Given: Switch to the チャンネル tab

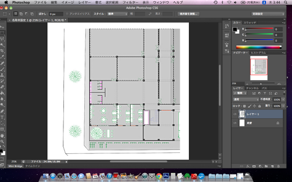Looking at the screenshot, I should [x=252, y=88].
